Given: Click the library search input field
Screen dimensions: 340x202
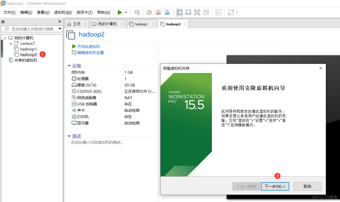Looking at the screenshot, I should [32, 29].
